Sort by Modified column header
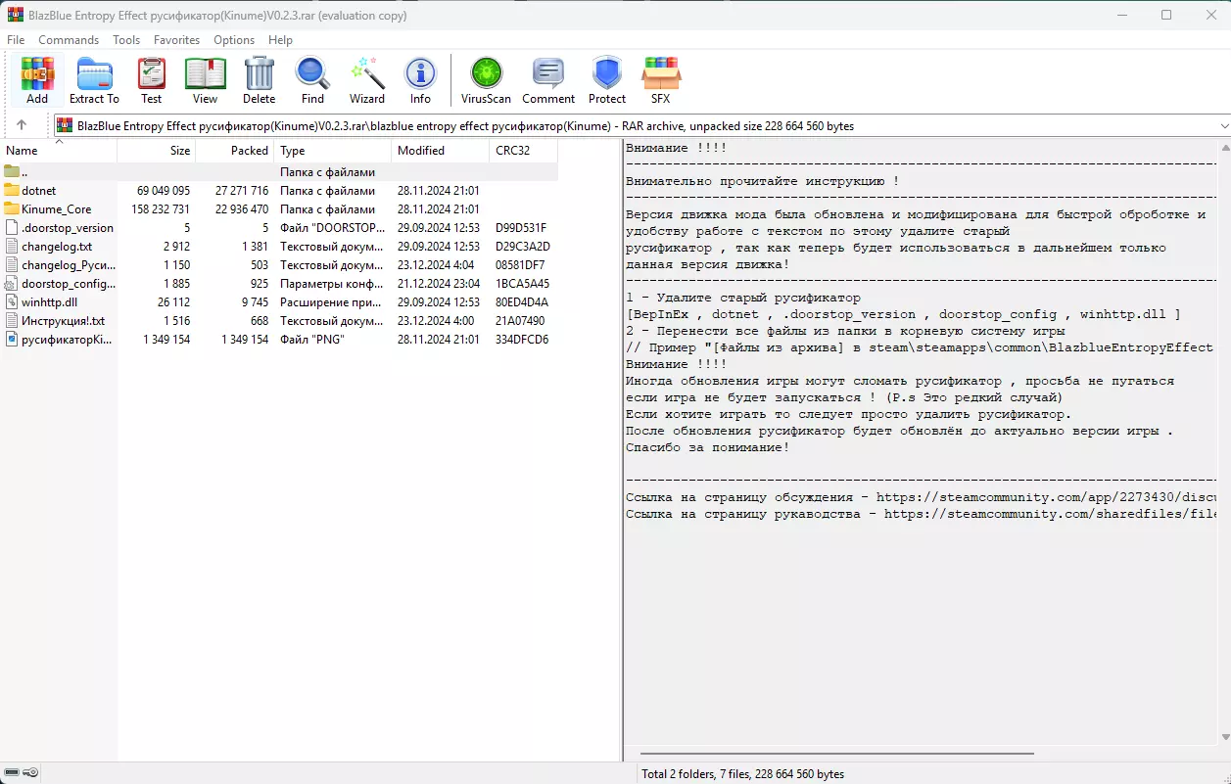 [x=441, y=151]
